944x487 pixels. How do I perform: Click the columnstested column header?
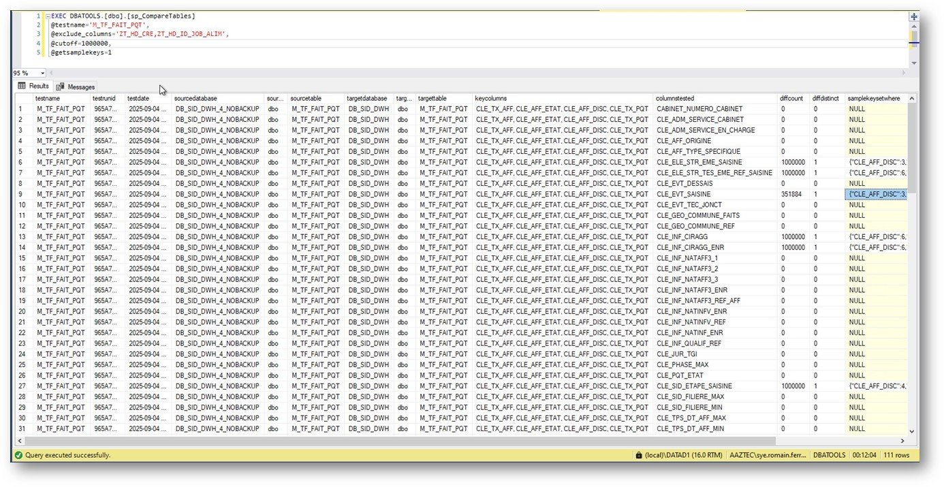coord(715,98)
